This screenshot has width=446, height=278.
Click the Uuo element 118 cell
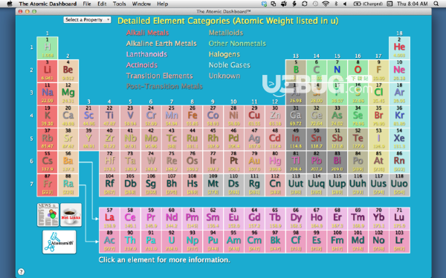coord(399,185)
